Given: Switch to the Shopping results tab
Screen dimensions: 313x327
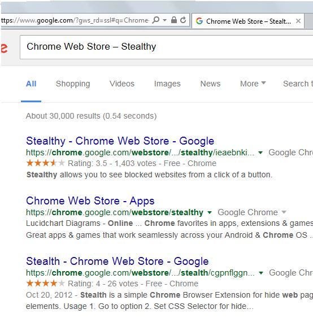Looking at the screenshot, I should coord(73,84).
